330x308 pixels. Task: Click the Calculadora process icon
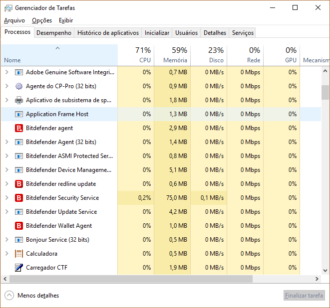tap(19, 254)
